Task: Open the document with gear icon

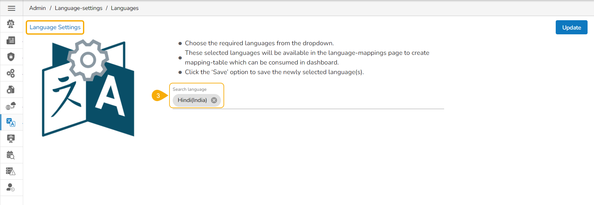Action: click(11, 90)
